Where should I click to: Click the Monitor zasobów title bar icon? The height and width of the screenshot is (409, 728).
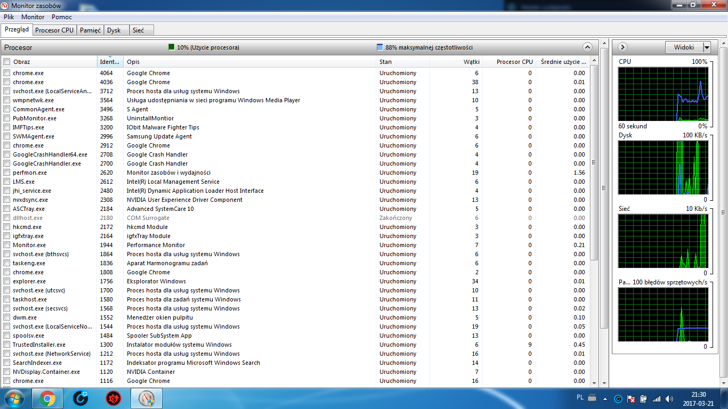point(5,5)
